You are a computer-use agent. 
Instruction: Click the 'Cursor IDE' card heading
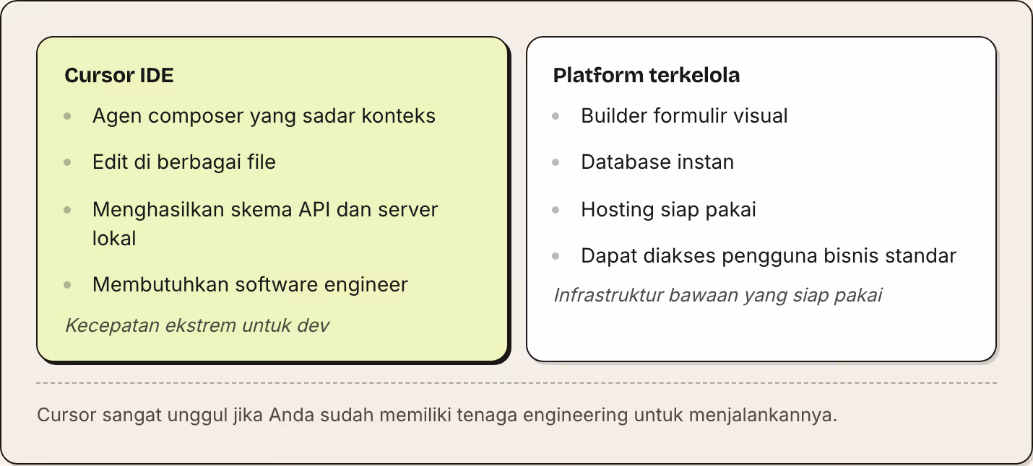point(119,76)
